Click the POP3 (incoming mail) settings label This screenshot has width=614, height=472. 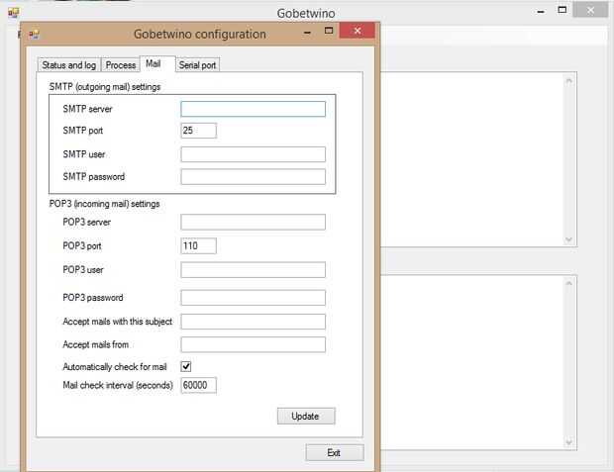click(105, 204)
